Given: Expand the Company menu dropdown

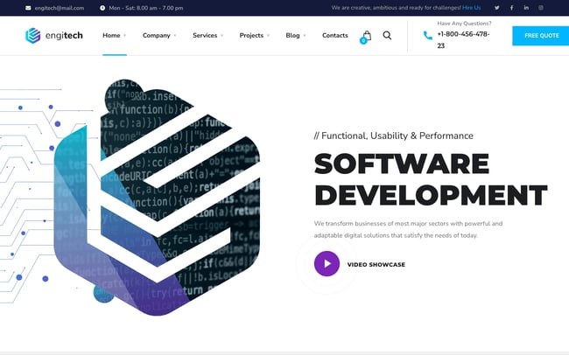Looking at the screenshot, I should 158,36.
